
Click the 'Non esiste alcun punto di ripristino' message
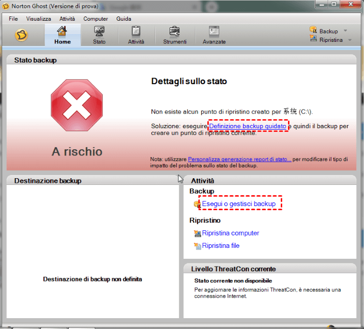(x=232, y=112)
